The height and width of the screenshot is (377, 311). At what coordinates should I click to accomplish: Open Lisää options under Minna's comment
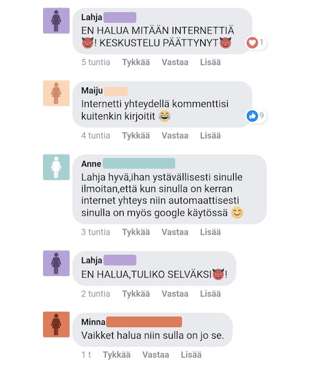pos(191,355)
